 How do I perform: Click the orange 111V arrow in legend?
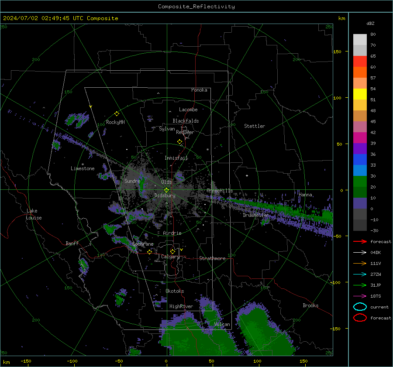click(x=360, y=263)
